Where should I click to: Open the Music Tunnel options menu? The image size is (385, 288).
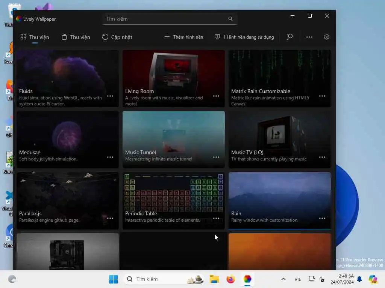(216, 157)
